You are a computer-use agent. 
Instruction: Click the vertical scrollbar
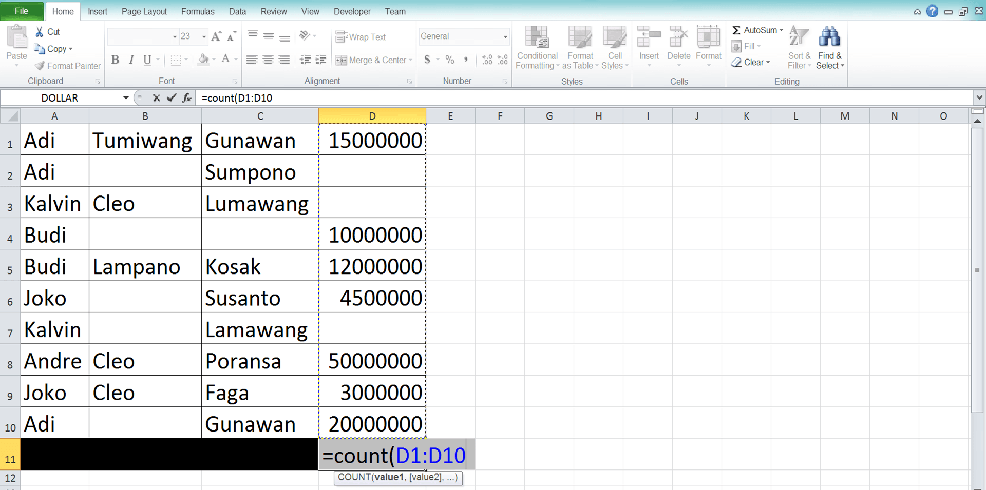(x=977, y=270)
